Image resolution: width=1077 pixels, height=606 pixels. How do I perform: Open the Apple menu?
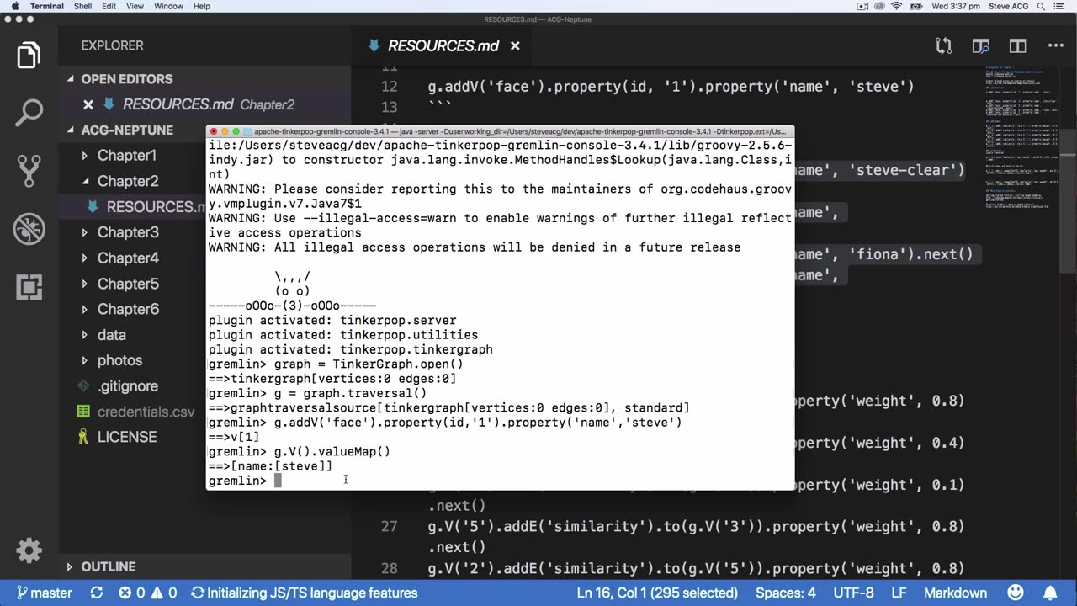pos(14,6)
